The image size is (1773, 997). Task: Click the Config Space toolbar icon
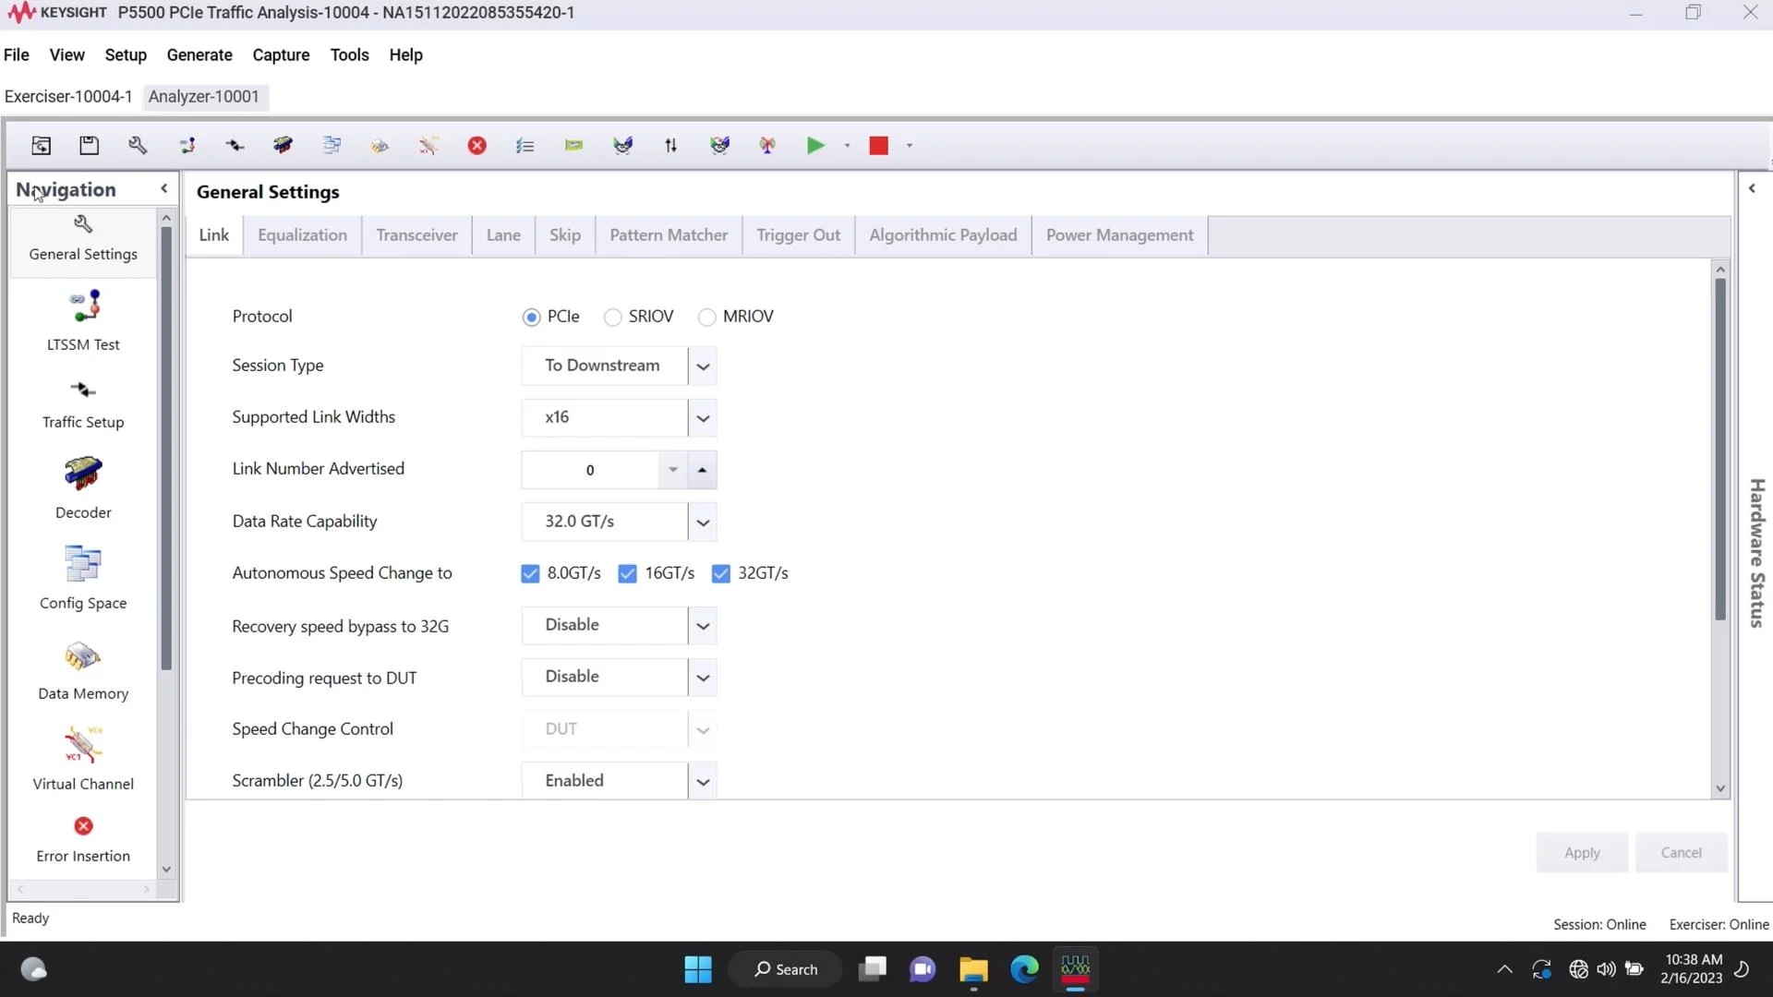[x=332, y=145]
